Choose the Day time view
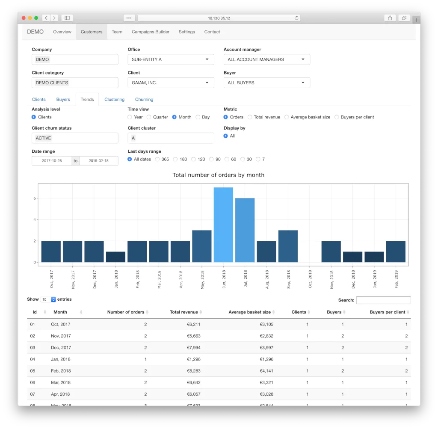 point(198,117)
